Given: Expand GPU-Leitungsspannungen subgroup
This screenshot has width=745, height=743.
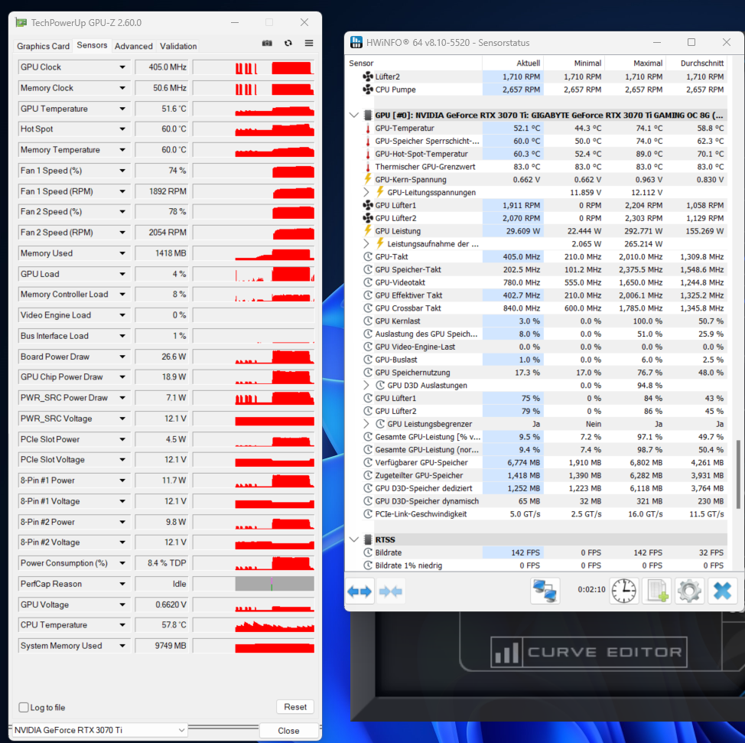Looking at the screenshot, I should [x=366, y=193].
